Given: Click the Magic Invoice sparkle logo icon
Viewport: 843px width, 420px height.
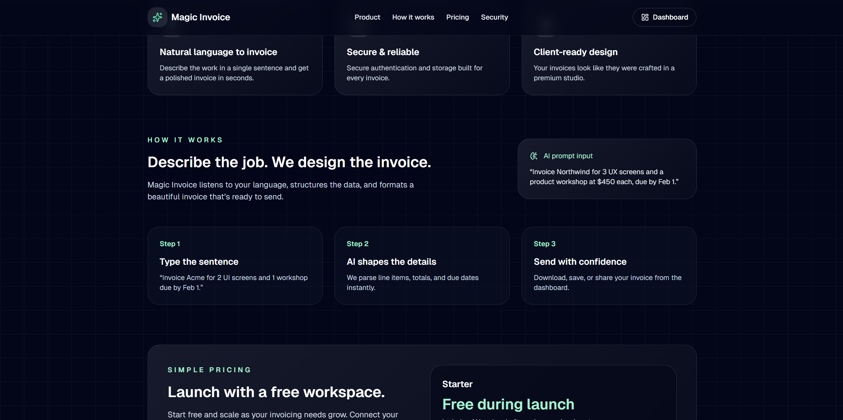Looking at the screenshot, I should tap(157, 17).
